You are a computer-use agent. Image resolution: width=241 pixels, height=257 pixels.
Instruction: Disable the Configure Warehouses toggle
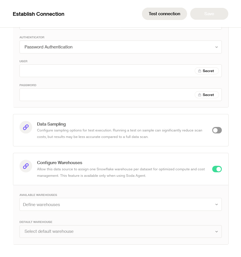pos(217,169)
